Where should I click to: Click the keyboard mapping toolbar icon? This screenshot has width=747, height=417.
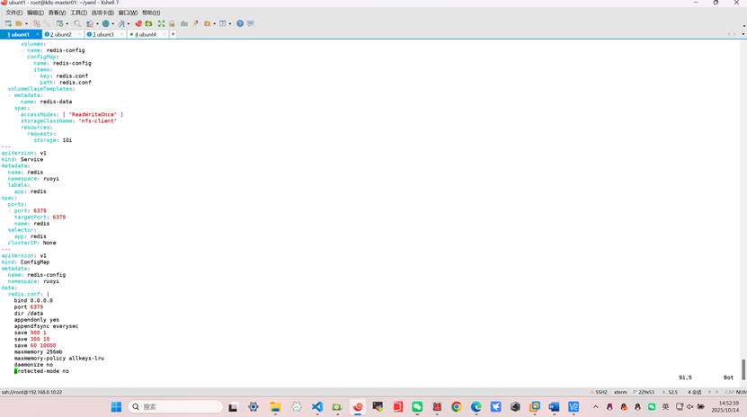point(184,23)
